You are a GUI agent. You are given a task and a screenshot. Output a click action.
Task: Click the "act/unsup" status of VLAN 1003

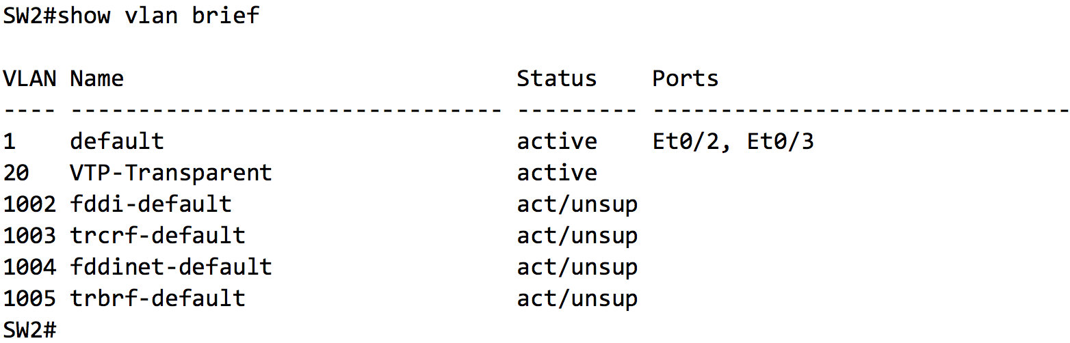(577, 236)
